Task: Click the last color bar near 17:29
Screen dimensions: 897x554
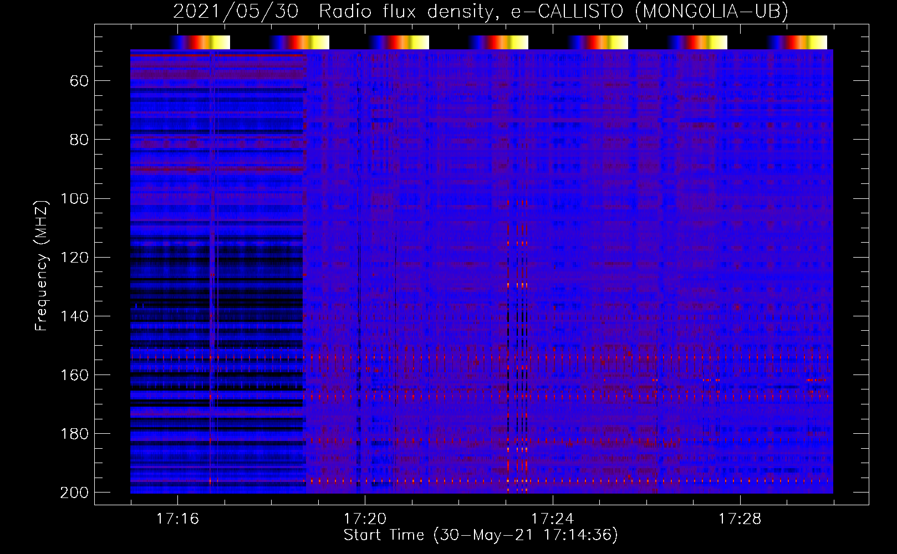Action: point(797,42)
